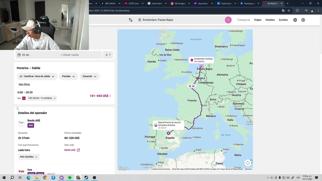Open Transporte navigation item
The image size is (322, 181).
pyautogui.click(x=244, y=20)
